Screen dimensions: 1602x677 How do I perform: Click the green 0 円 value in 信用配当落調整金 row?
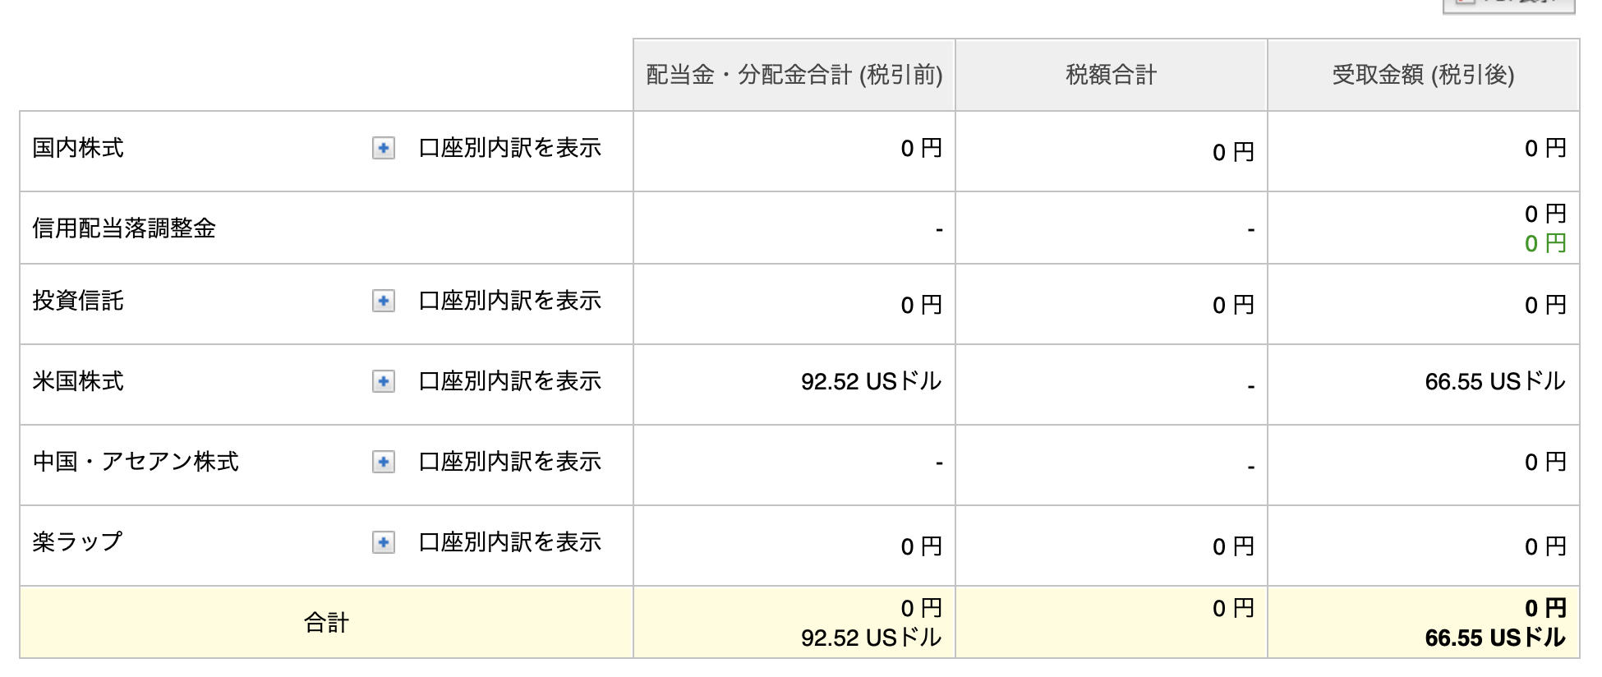(x=1545, y=243)
